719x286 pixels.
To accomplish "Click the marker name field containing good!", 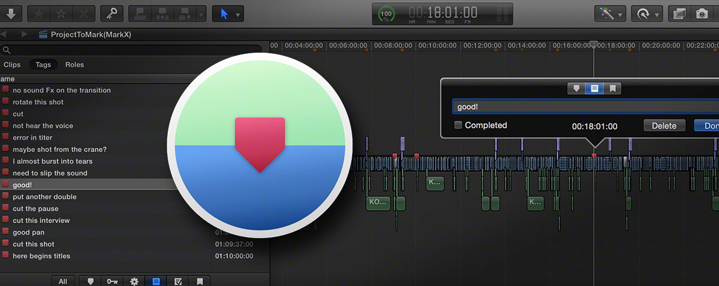I will coord(585,107).
